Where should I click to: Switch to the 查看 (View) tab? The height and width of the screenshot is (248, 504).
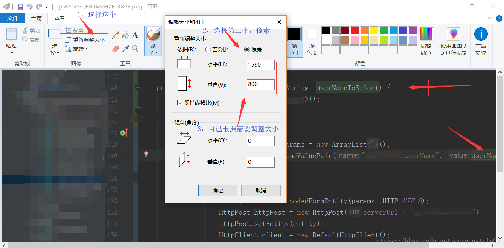point(59,18)
